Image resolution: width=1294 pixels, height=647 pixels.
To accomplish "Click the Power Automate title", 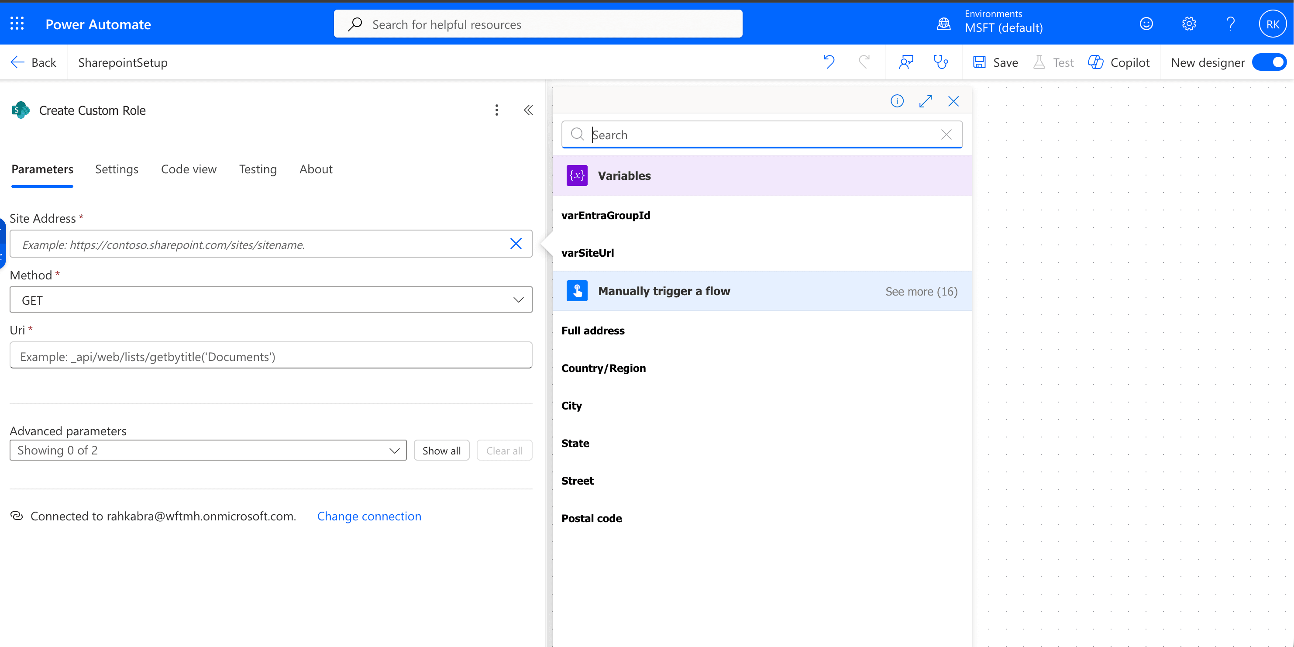I will tap(98, 24).
